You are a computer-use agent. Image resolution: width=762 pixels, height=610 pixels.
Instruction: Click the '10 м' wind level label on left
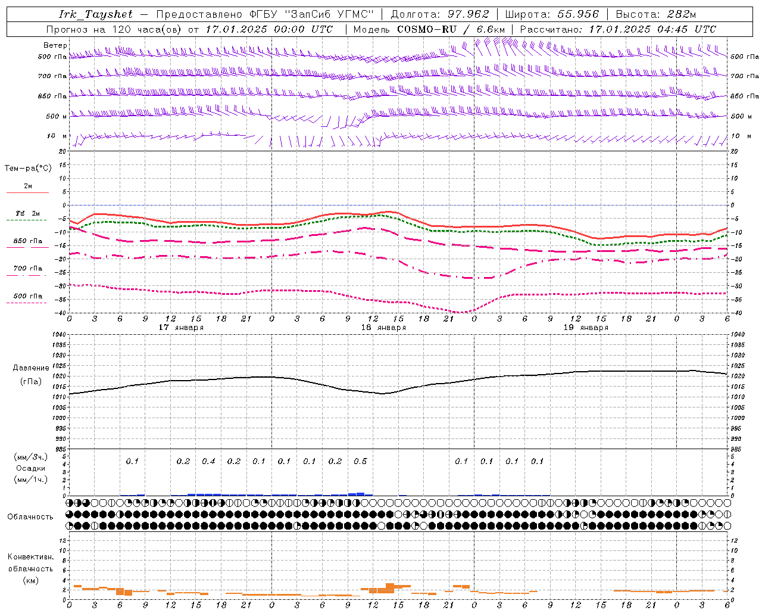click(57, 136)
